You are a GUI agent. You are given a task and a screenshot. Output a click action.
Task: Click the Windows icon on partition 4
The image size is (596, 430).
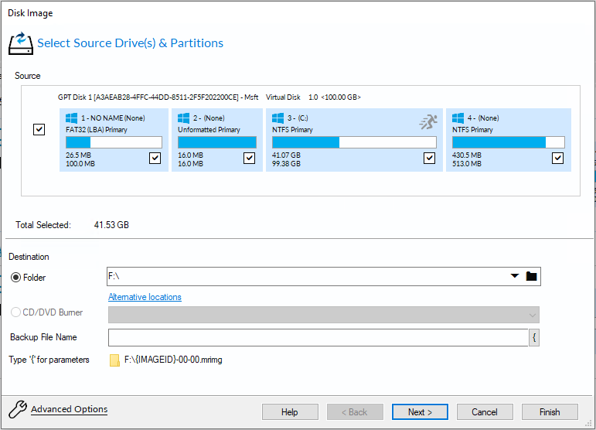click(458, 118)
